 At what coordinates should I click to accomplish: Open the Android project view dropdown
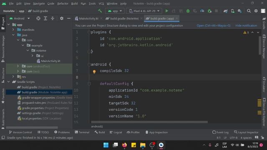(20, 18)
